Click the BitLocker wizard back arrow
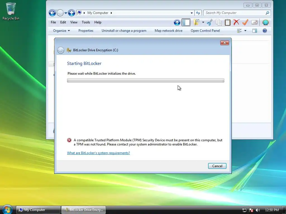 [61, 50]
